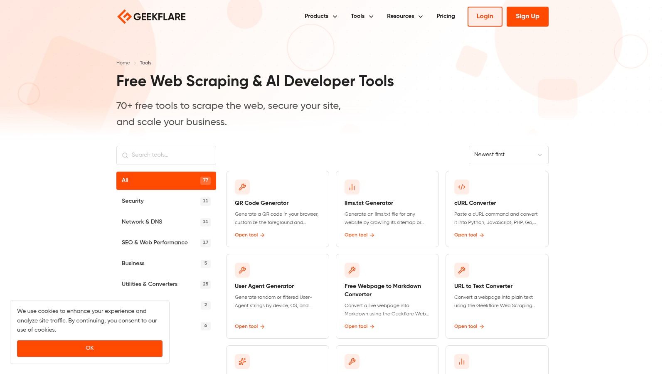665x374 pixels.
Task: Expand the Products menu
Action: (x=321, y=16)
